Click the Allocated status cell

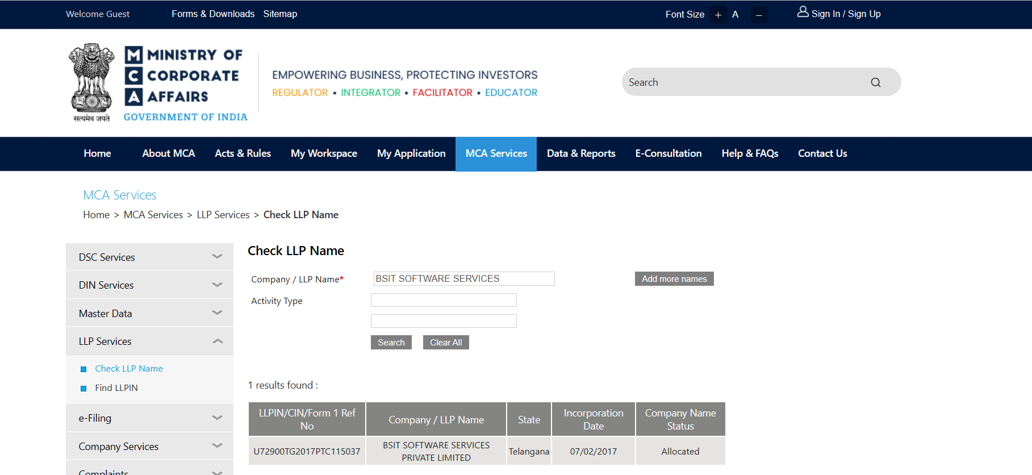coord(680,451)
